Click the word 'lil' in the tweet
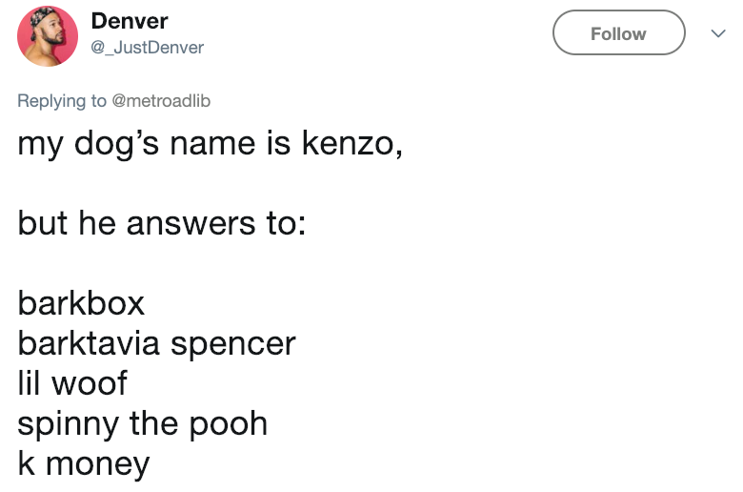 coord(29,382)
